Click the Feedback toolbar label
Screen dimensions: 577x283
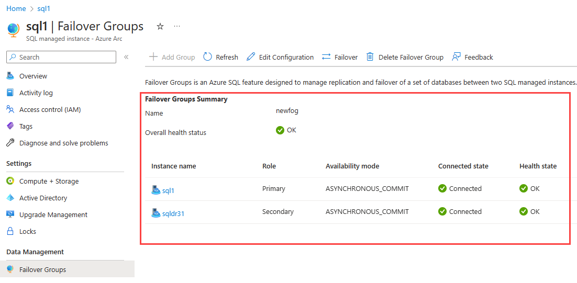(479, 58)
